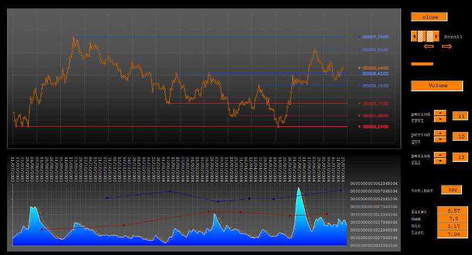Click the 00007,2300 resistance level label
This screenshot has width=472, height=255.
point(375,37)
